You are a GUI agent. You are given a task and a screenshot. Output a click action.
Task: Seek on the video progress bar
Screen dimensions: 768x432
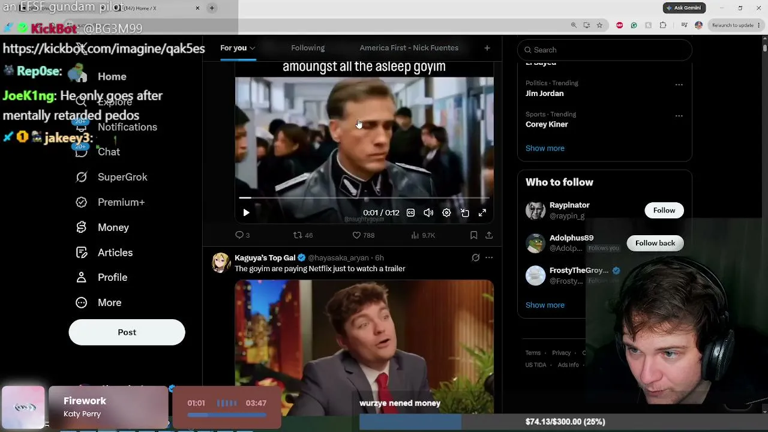click(364, 197)
